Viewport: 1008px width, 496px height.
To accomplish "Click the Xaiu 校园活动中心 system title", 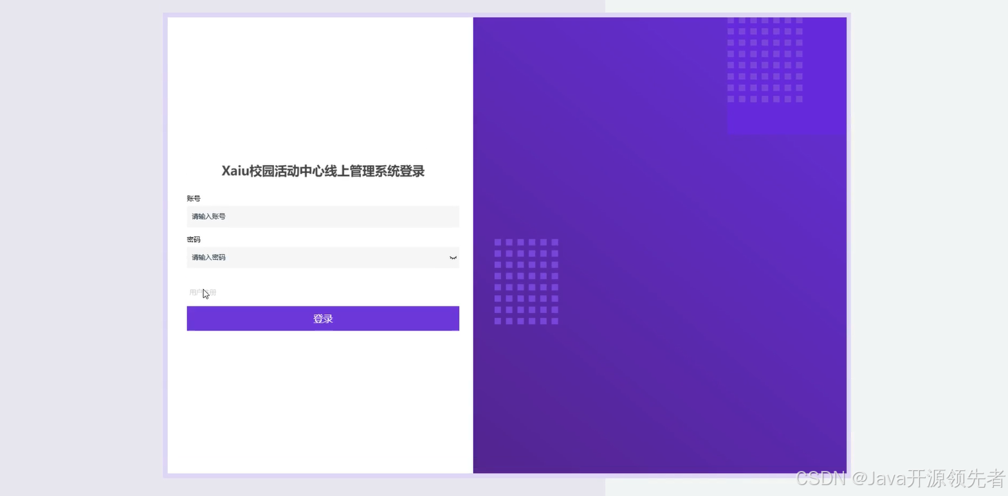I will pos(322,171).
